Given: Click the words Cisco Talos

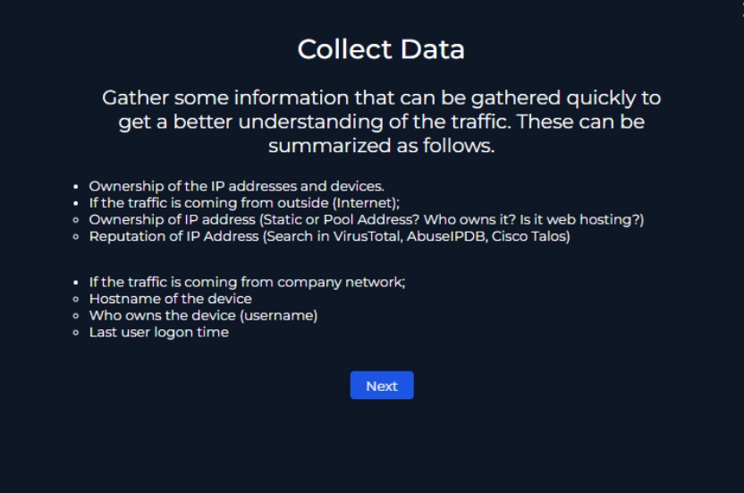Looking at the screenshot, I should (528, 236).
